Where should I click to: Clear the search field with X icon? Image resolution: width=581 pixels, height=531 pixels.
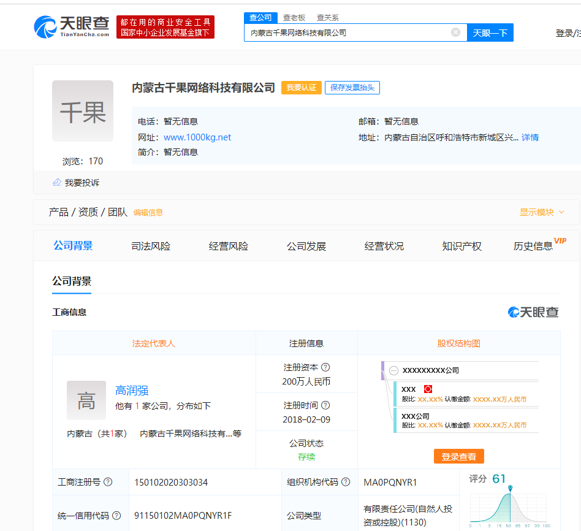455,32
